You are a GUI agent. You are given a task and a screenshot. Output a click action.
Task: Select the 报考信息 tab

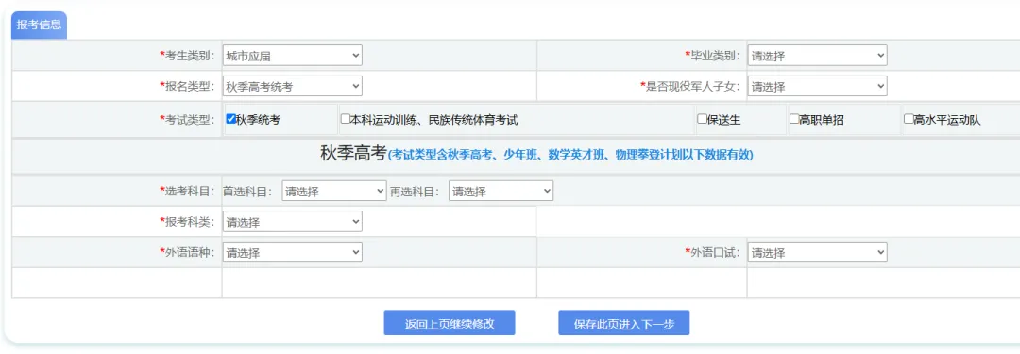click(39, 25)
